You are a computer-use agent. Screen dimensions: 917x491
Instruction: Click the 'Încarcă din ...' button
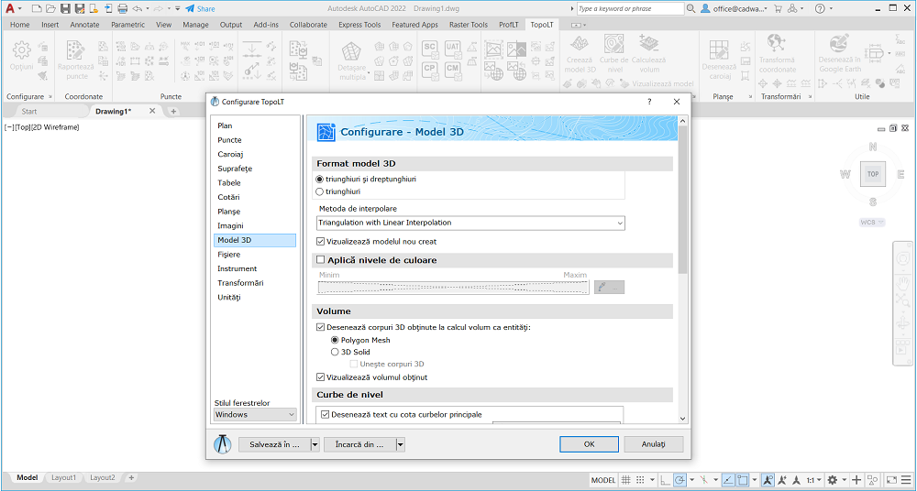pos(359,445)
